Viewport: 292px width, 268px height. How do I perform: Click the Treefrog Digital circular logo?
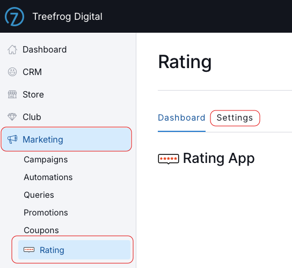coord(14,17)
